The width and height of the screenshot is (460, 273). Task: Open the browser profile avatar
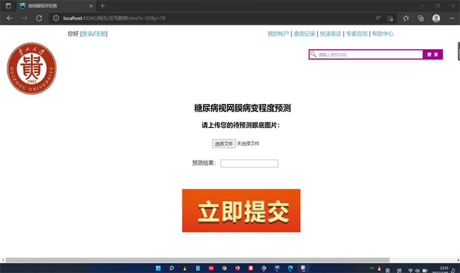tap(436, 18)
